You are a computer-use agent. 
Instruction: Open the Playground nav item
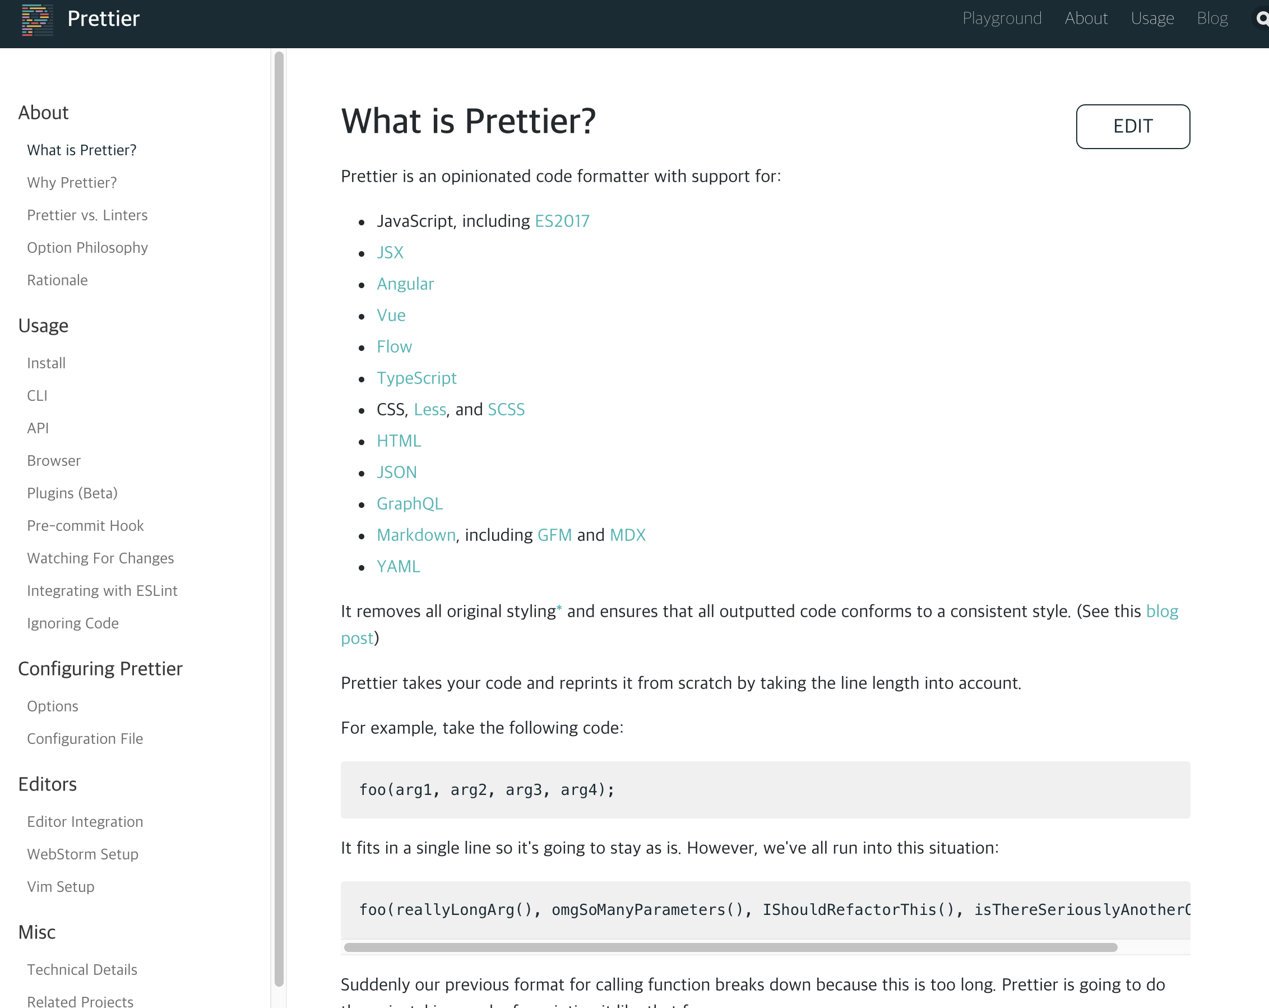1002,19
